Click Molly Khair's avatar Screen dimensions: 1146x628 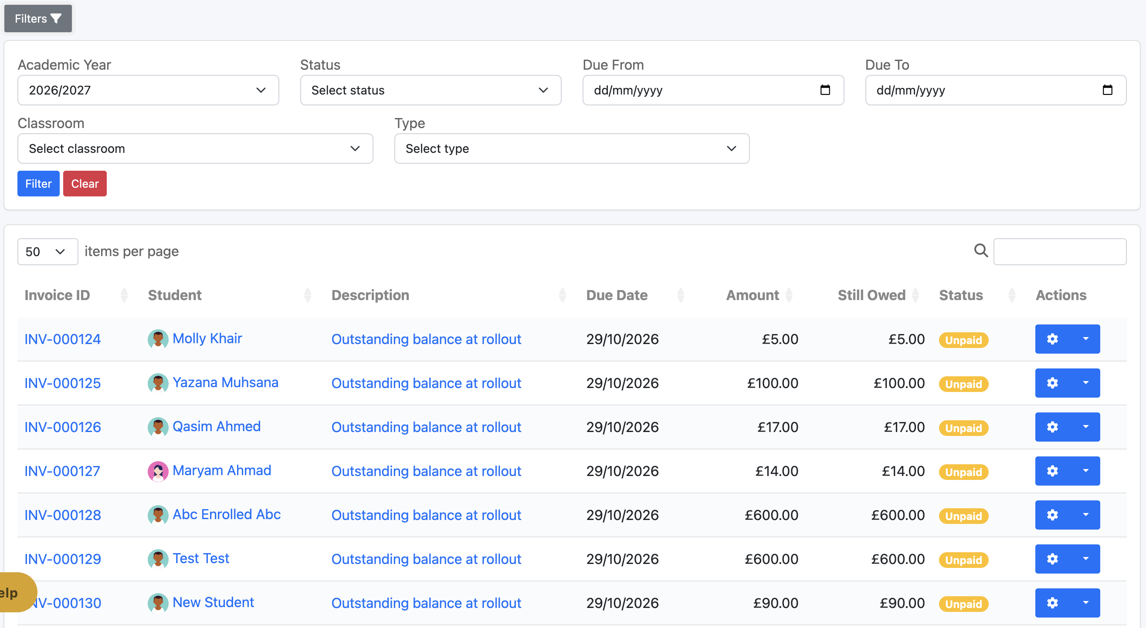pos(158,339)
